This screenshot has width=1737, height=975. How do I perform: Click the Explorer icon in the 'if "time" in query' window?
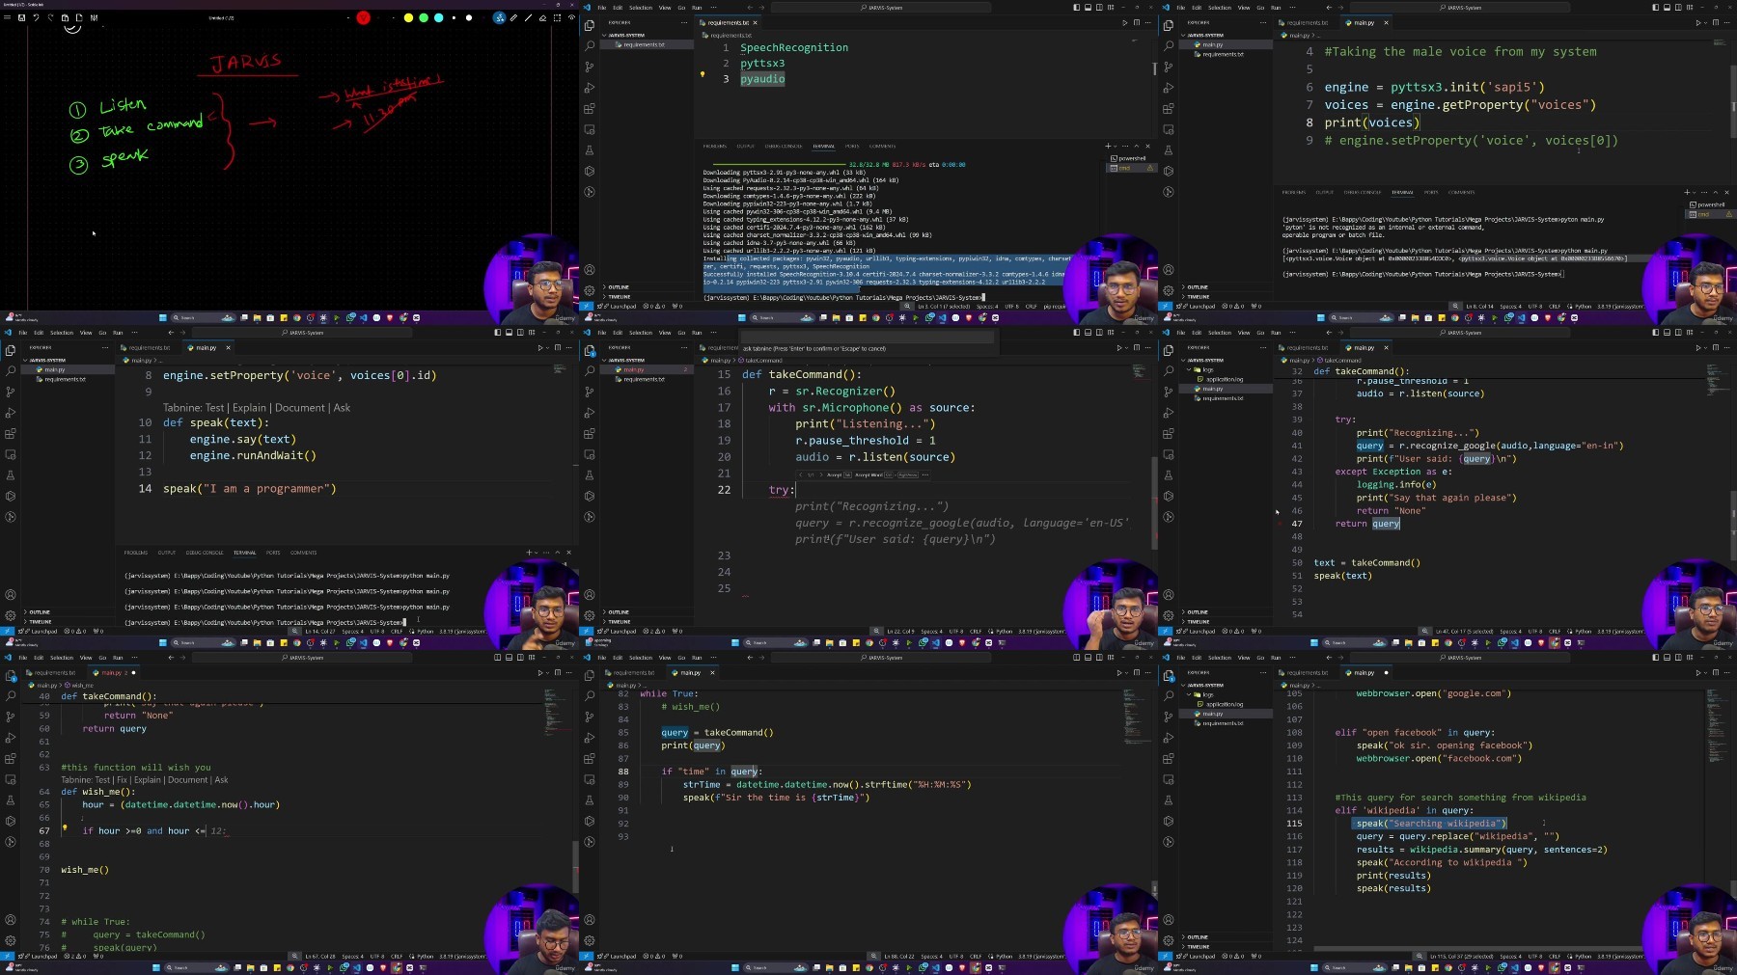point(590,675)
